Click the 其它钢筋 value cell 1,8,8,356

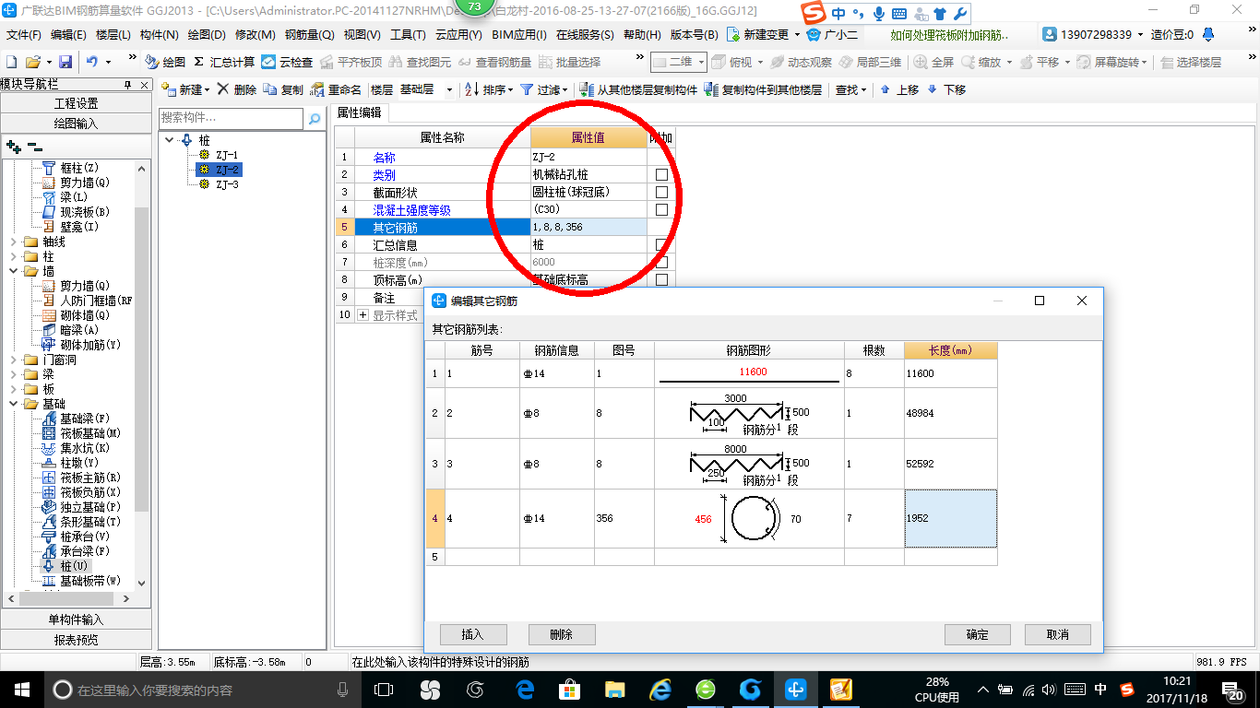click(588, 228)
